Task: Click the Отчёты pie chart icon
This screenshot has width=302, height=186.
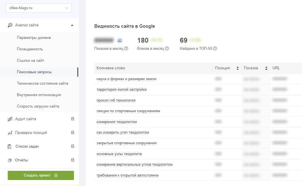Action: (10, 160)
